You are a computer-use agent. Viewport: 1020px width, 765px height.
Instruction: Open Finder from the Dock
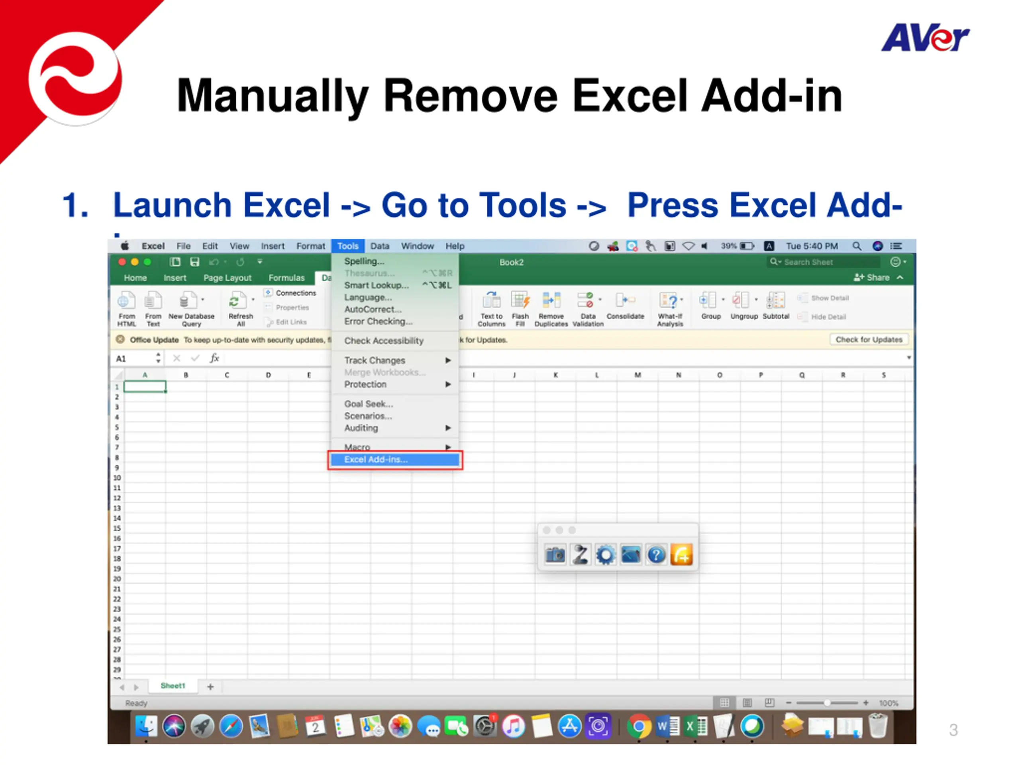(146, 727)
